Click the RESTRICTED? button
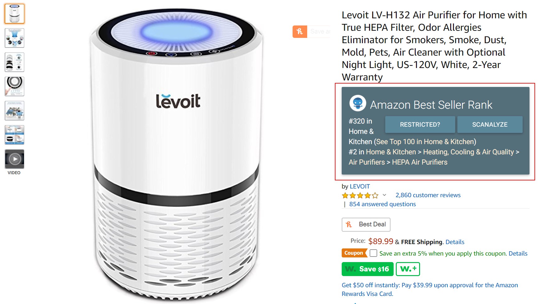Viewport: 541px width, 304px height. 420,125
